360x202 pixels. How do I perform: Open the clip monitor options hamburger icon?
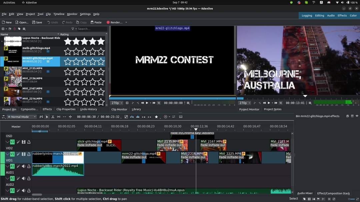pyautogui.click(x=188, y=103)
